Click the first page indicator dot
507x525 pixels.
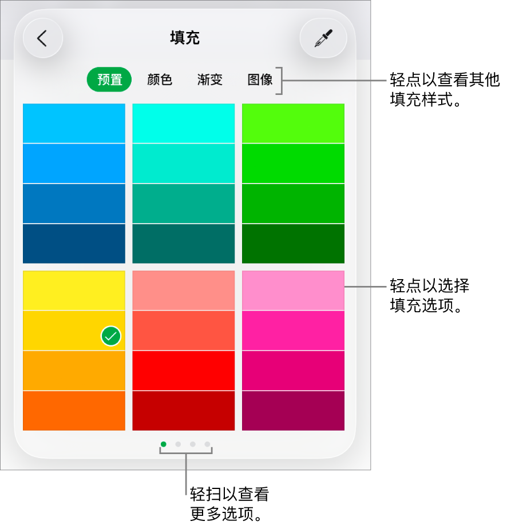click(164, 443)
